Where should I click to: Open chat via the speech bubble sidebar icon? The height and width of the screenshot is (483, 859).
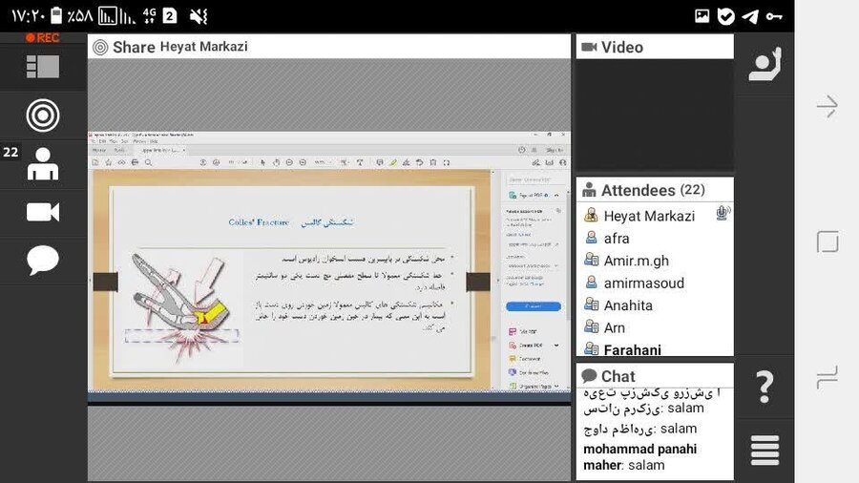click(x=42, y=260)
